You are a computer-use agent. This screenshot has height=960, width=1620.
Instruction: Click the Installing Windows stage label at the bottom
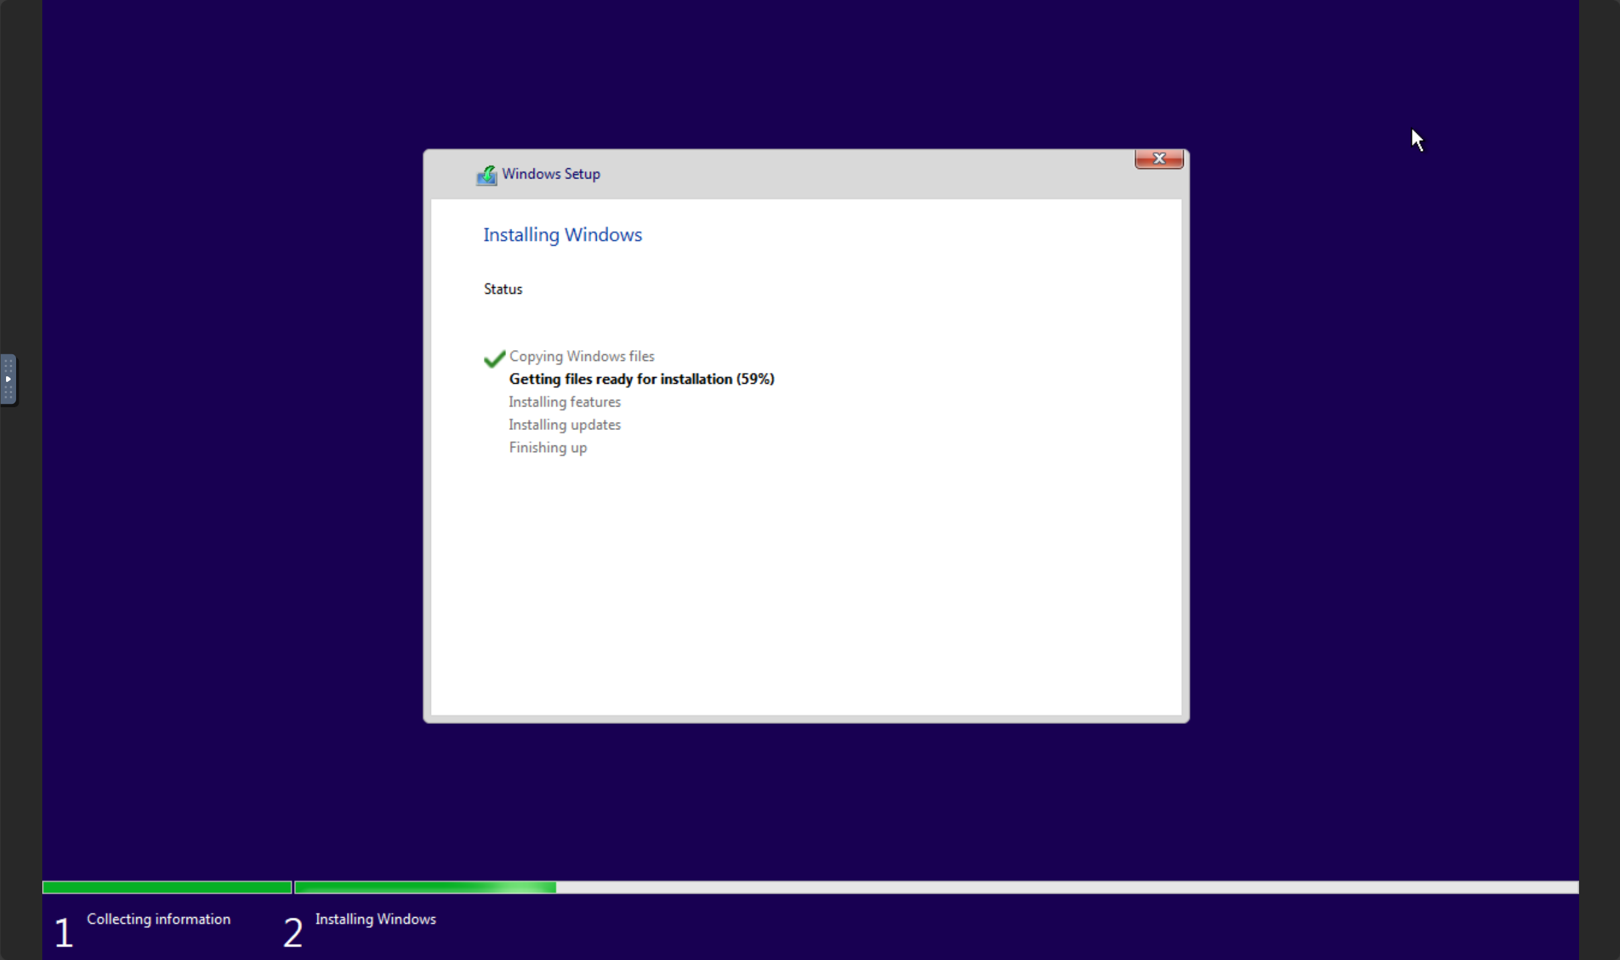[x=375, y=919]
